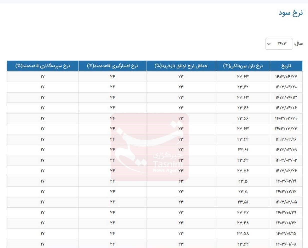Click the chevron arrow in the year selector

tap(269, 44)
